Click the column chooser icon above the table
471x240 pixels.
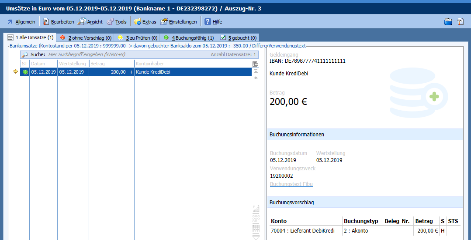pyautogui.click(x=256, y=64)
